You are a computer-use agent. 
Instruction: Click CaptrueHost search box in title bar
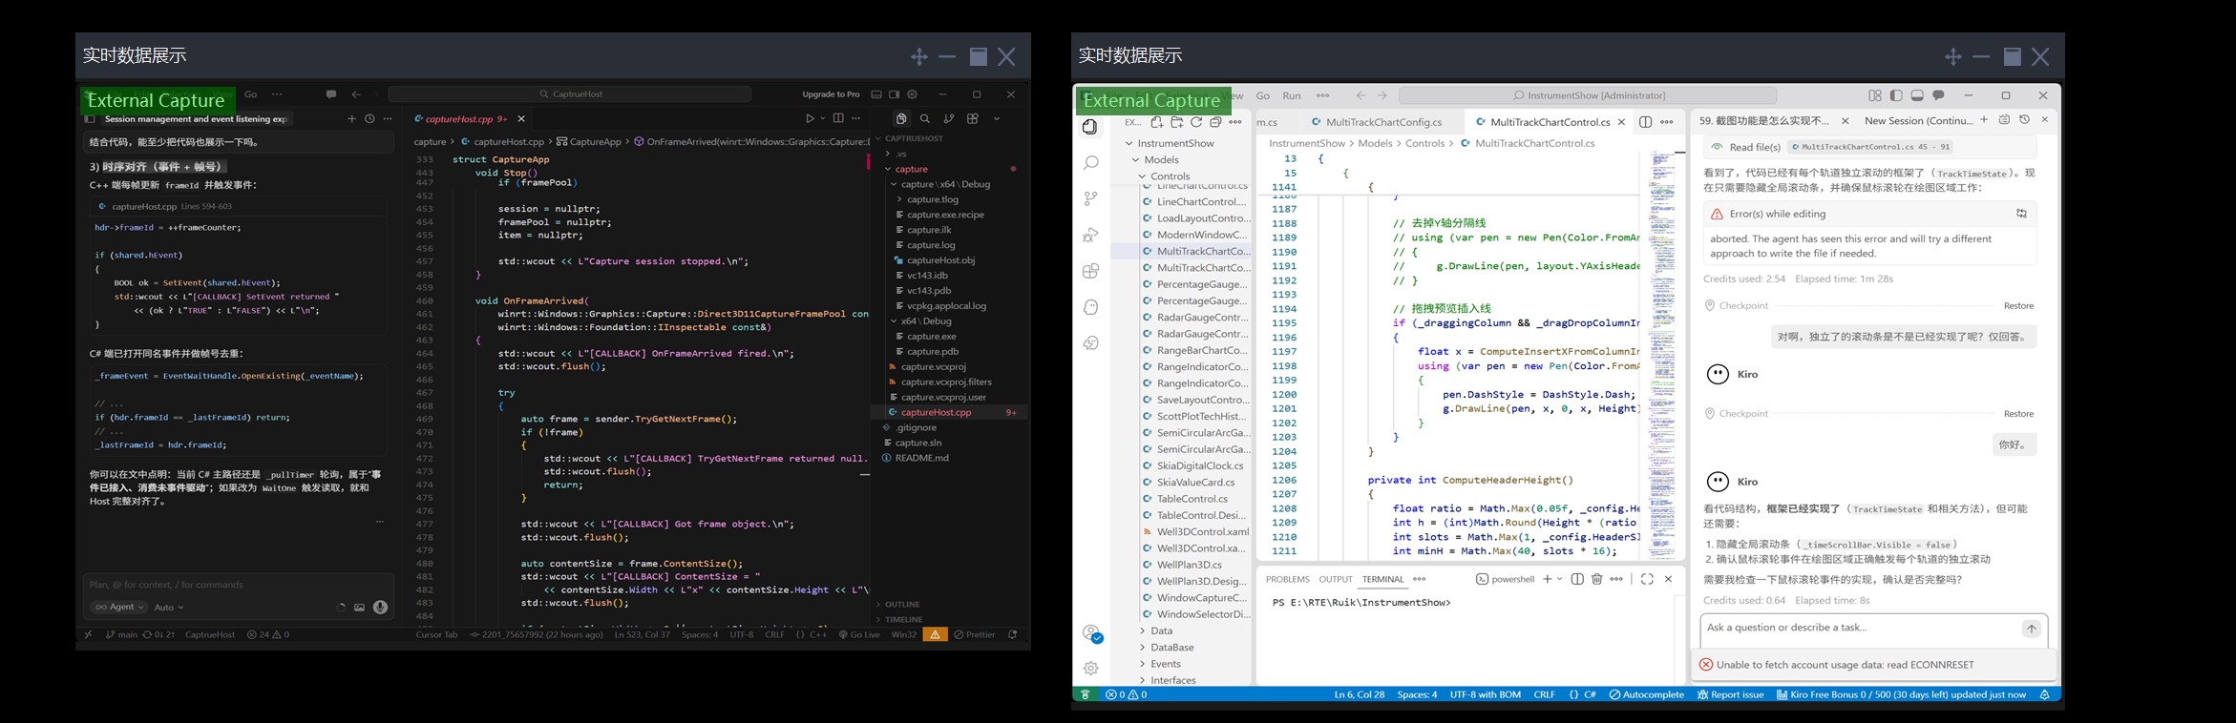[570, 94]
